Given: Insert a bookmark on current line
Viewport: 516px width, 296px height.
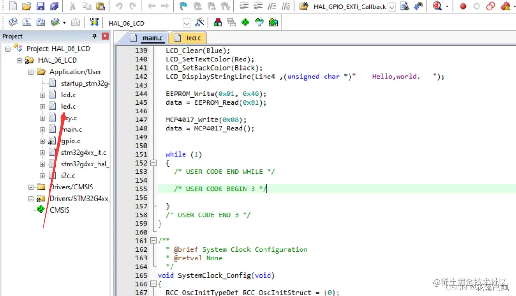Looking at the screenshot, I should [x=183, y=6].
